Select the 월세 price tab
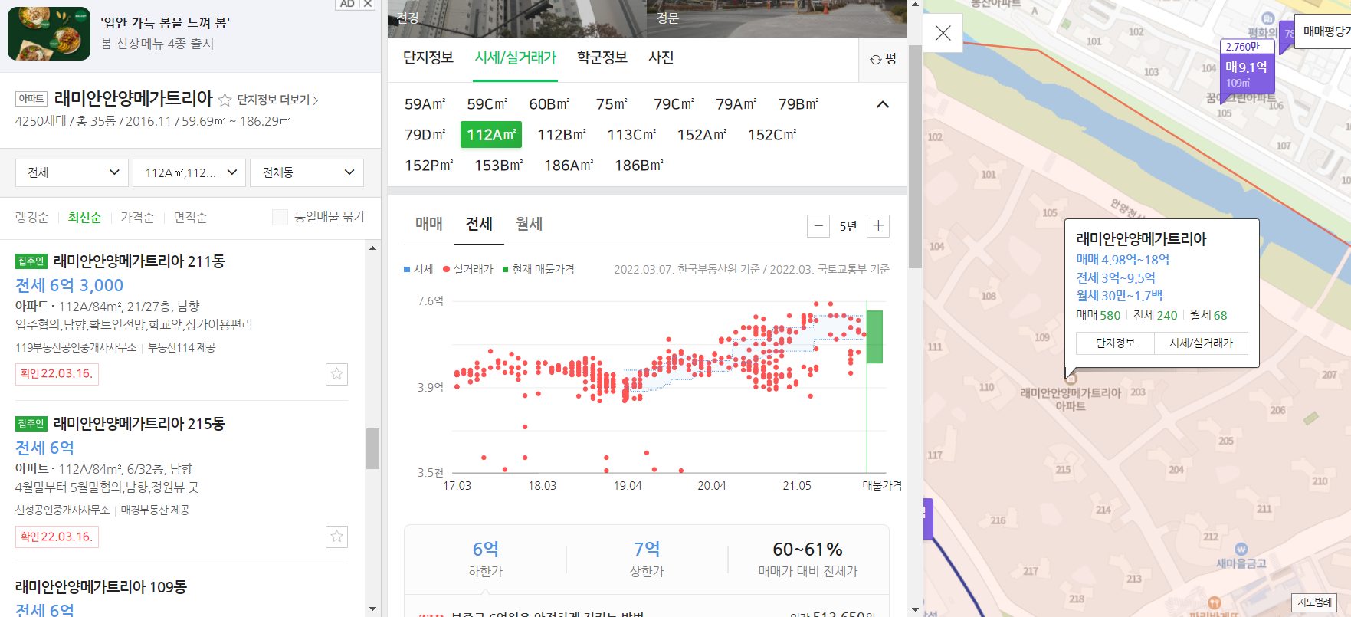Image resolution: width=1351 pixels, height=617 pixels. pyautogui.click(x=529, y=224)
